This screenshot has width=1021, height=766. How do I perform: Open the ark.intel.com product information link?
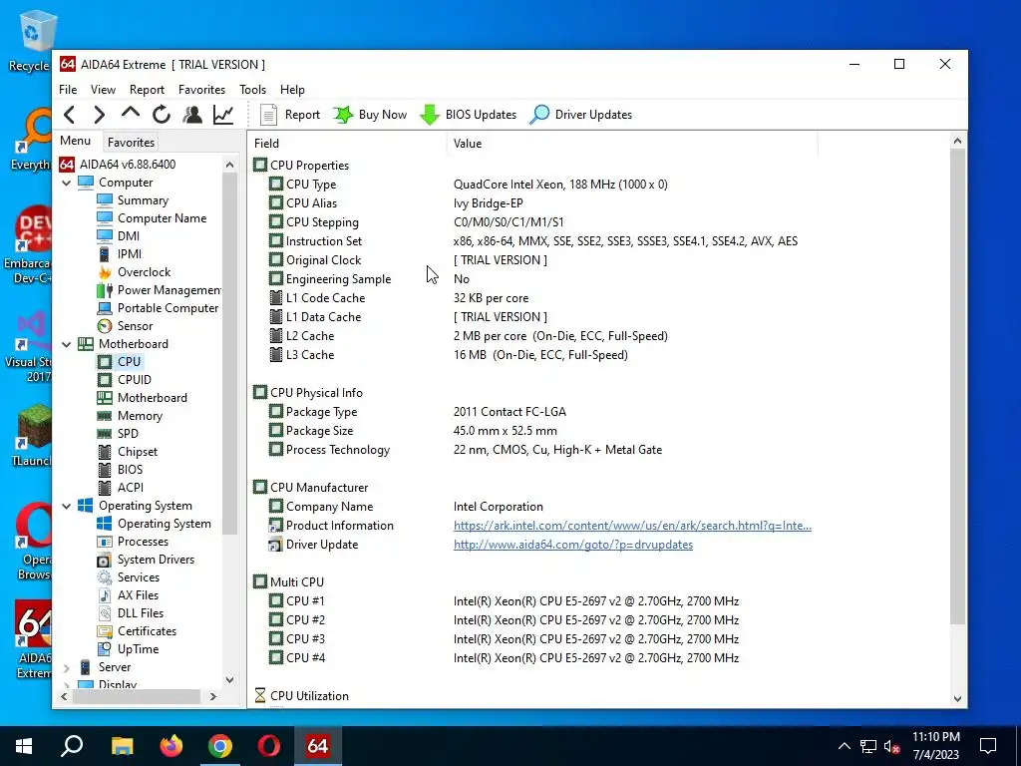pyautogui.click(x=632, y=526)
